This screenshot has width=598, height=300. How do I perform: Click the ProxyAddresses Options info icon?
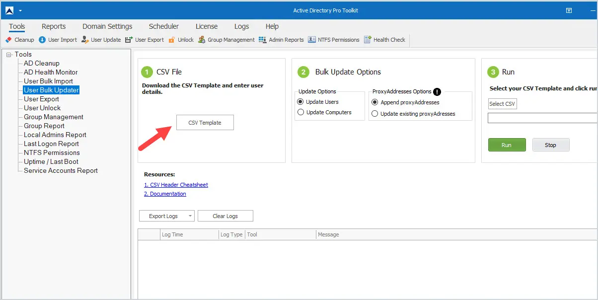pyautogui.click(x=437, y=92)
